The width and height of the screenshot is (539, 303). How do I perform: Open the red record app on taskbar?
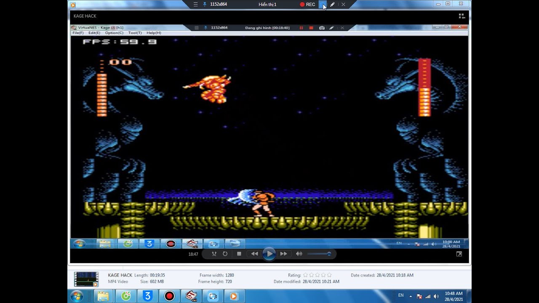pos(169,296)
